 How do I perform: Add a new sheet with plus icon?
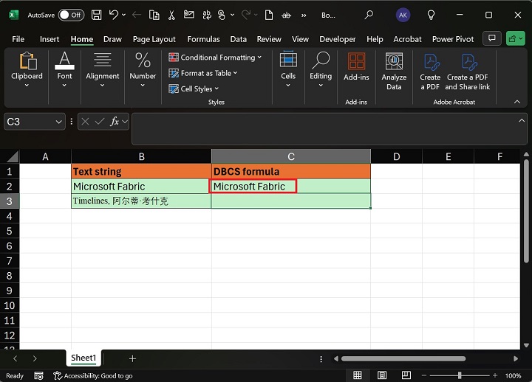[x=132, y=358]
